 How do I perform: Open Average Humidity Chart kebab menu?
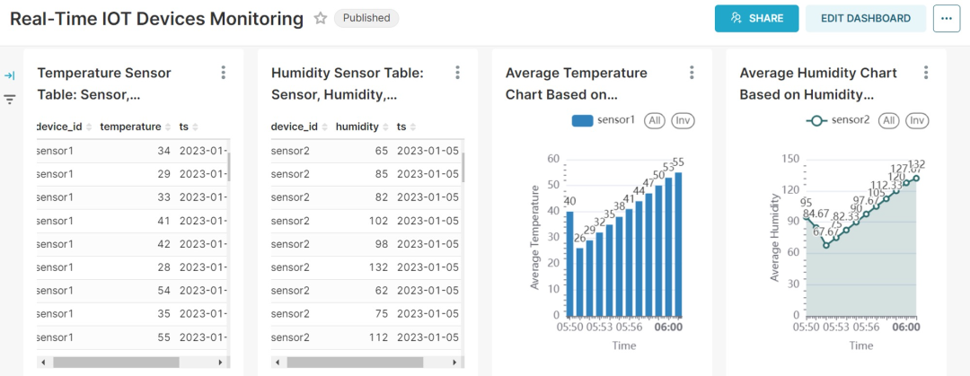pos(925,73)
